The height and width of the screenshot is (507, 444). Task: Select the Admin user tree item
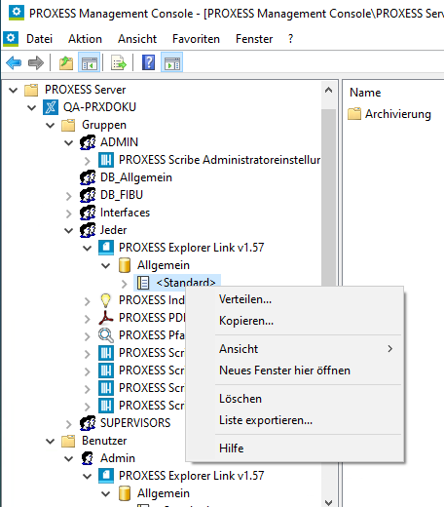point(118,458)
